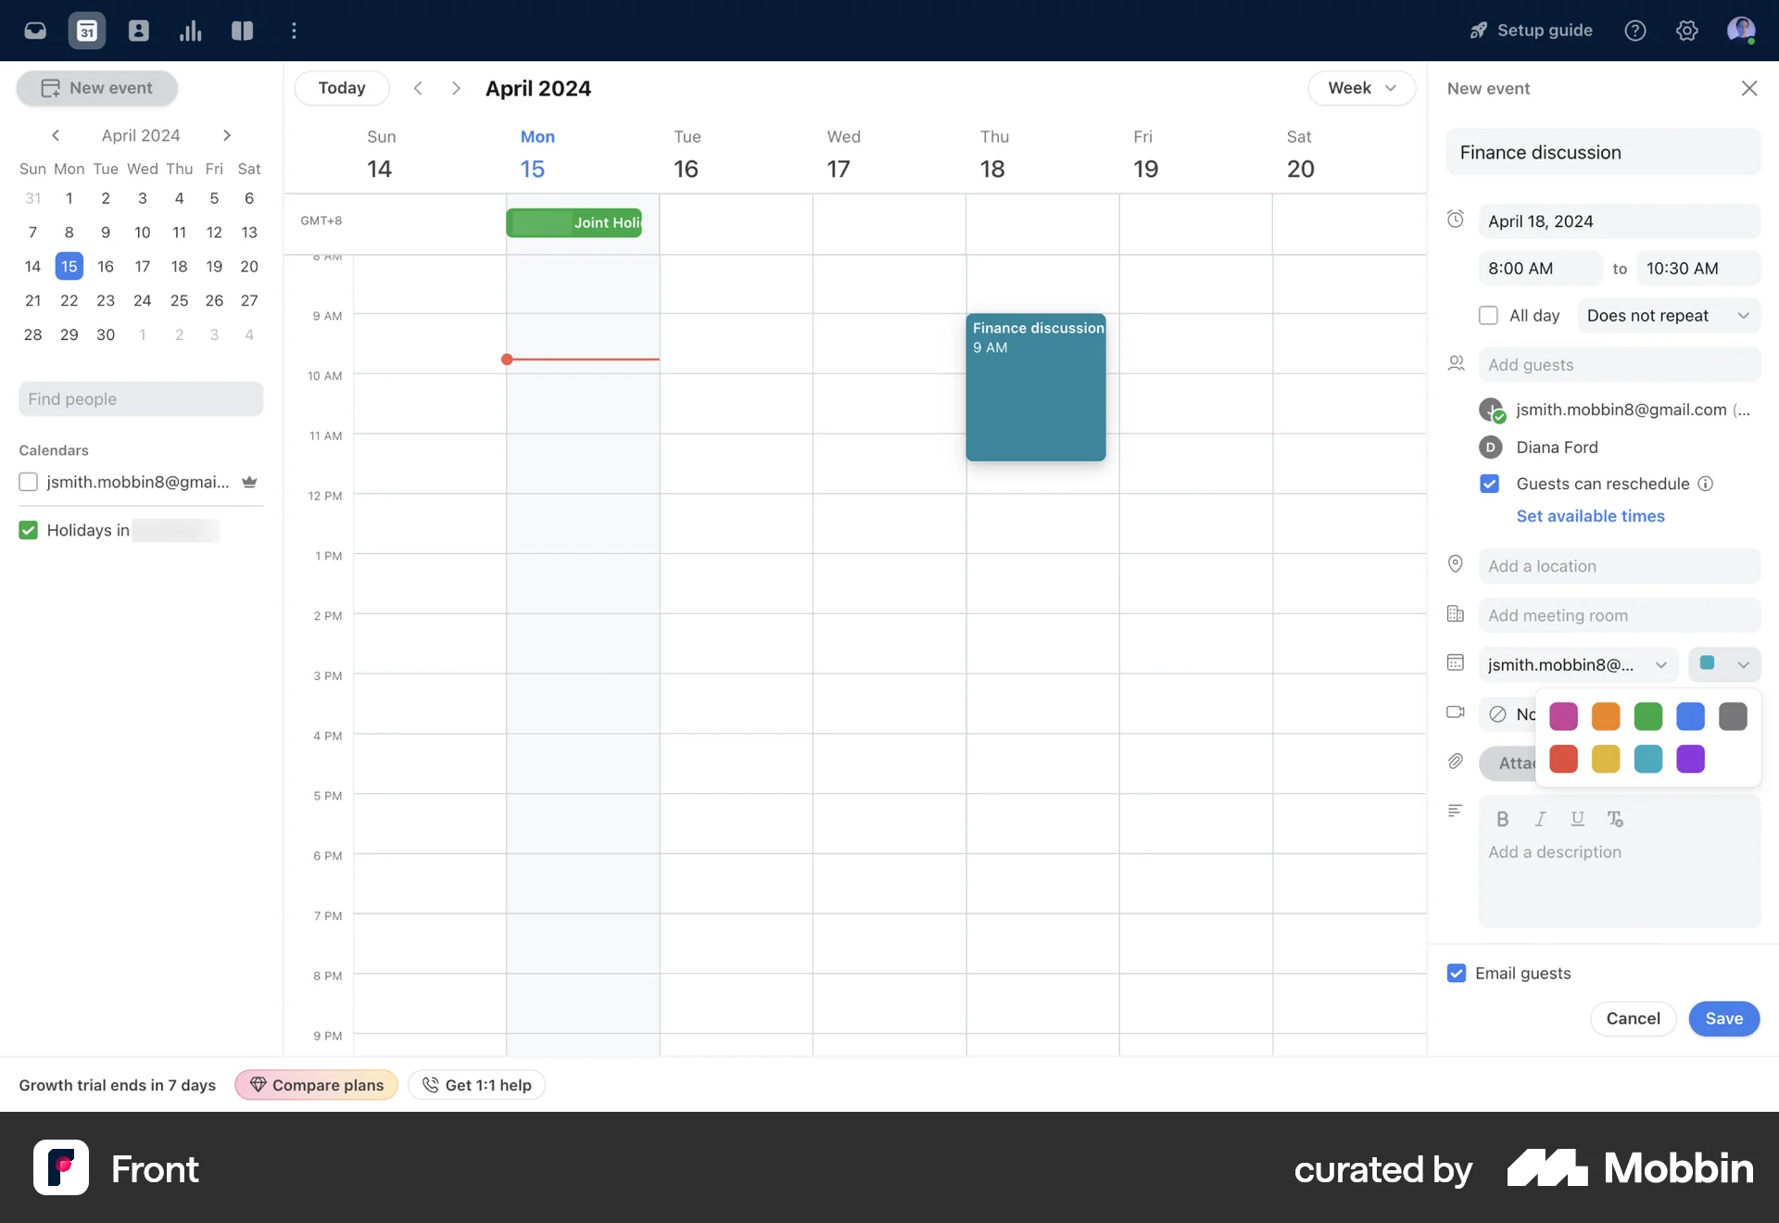The height and width of the screenshot is (1223, 1779).
Task: Open the profile avatar menu
Action: tap(1743, 30)
